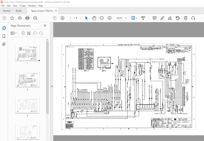Open thumbnail panel options dropdown

click(13, 33)
